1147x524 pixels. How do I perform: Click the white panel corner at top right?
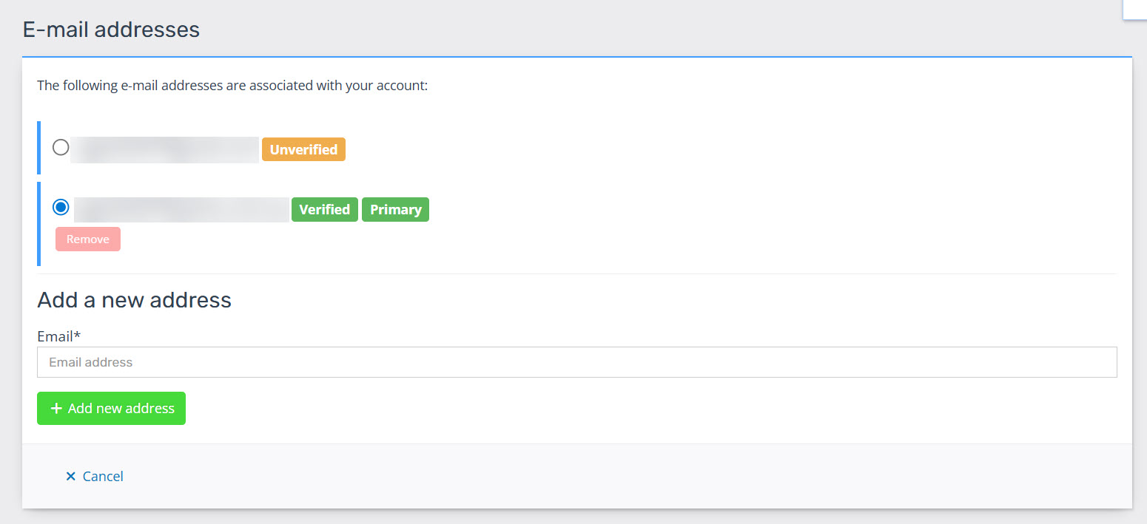click(x=1134, y=9)
